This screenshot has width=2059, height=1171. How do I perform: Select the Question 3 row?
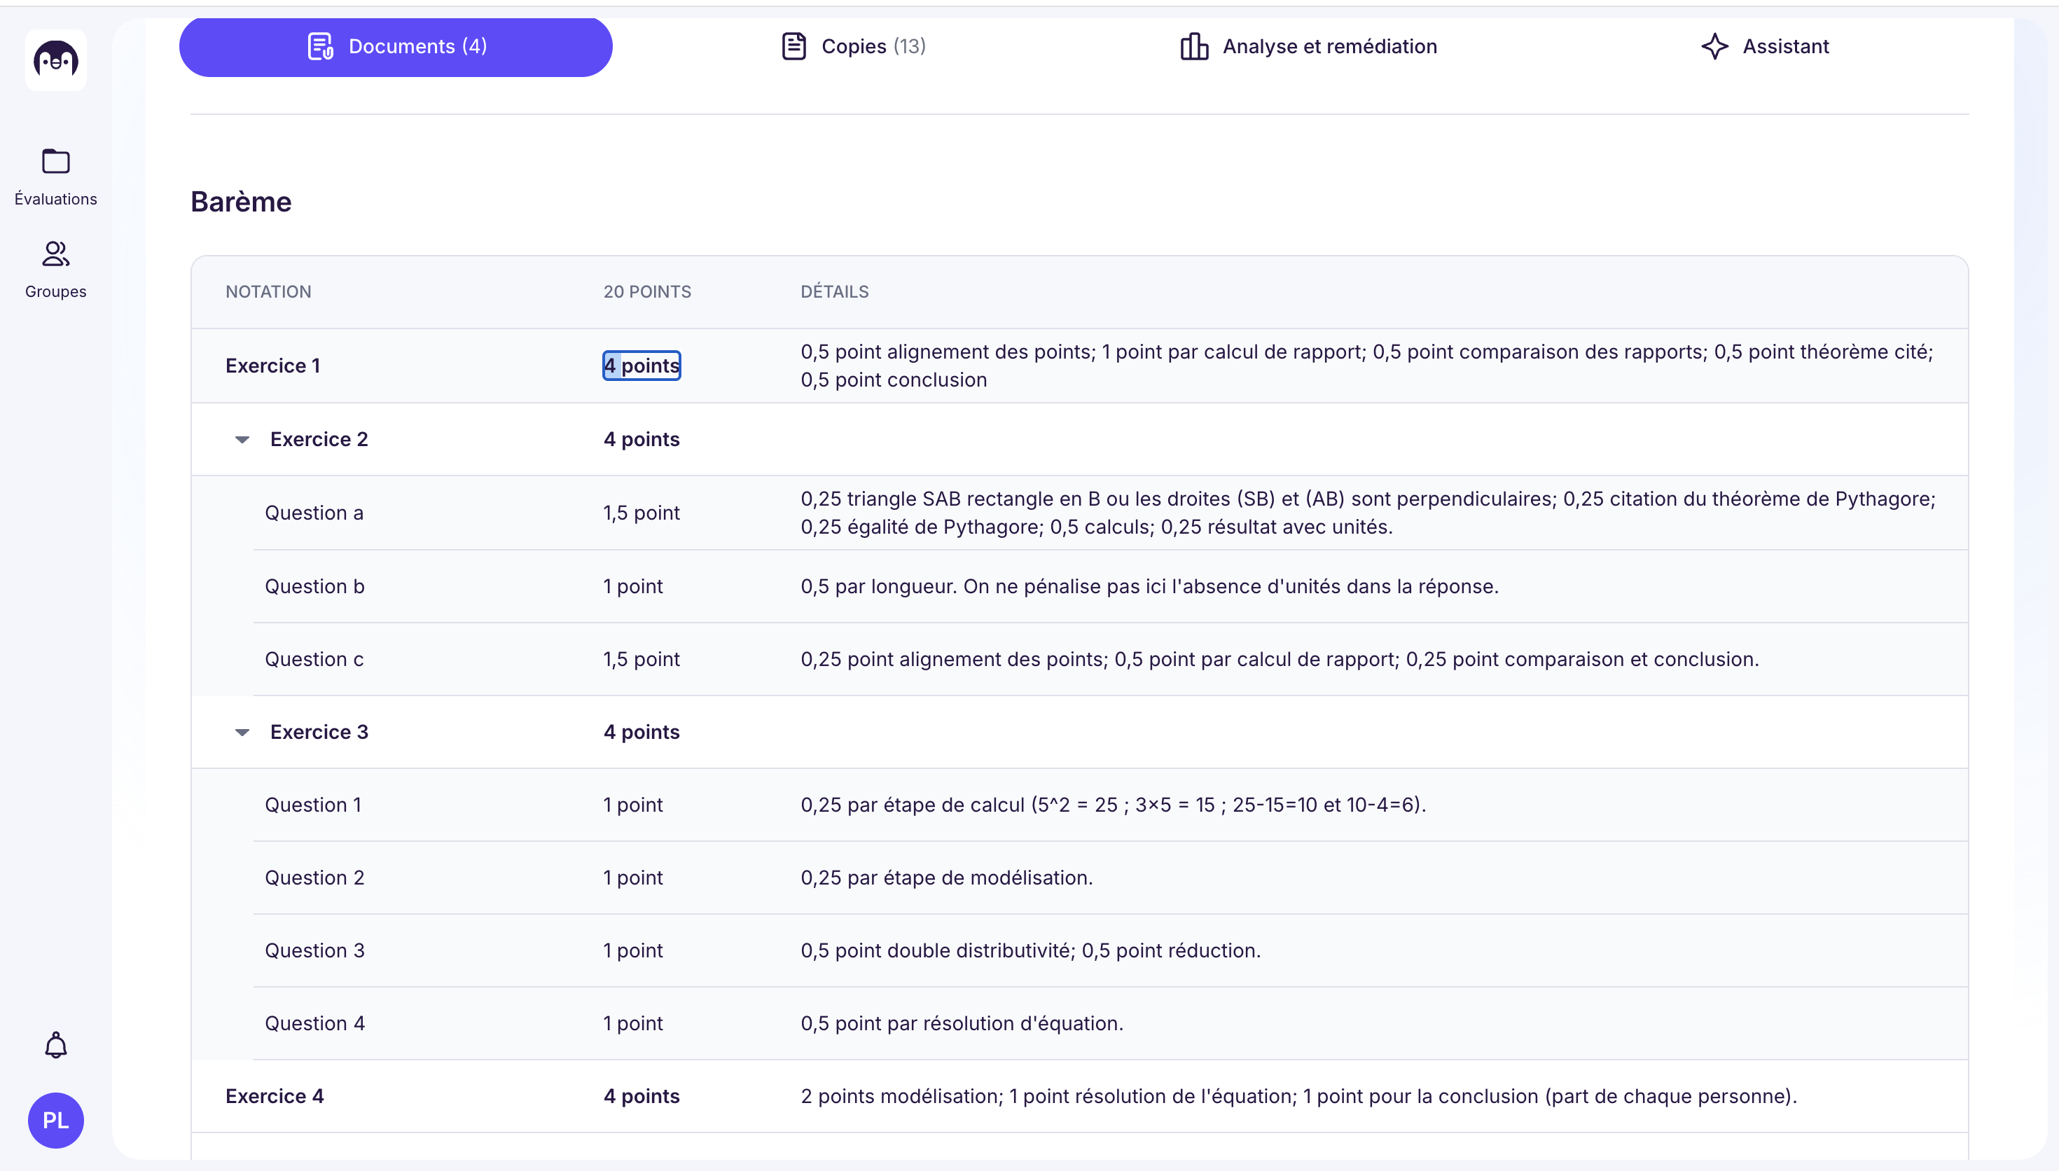(1110, 950)
